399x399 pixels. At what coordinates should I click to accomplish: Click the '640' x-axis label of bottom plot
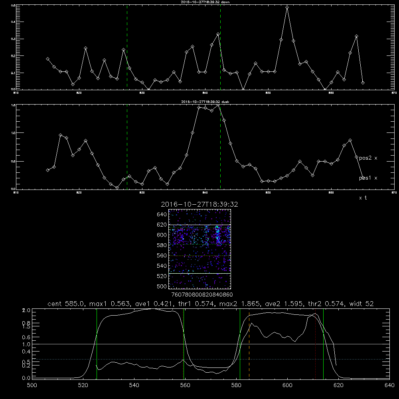pyautogui.click(x=389, y=385)
